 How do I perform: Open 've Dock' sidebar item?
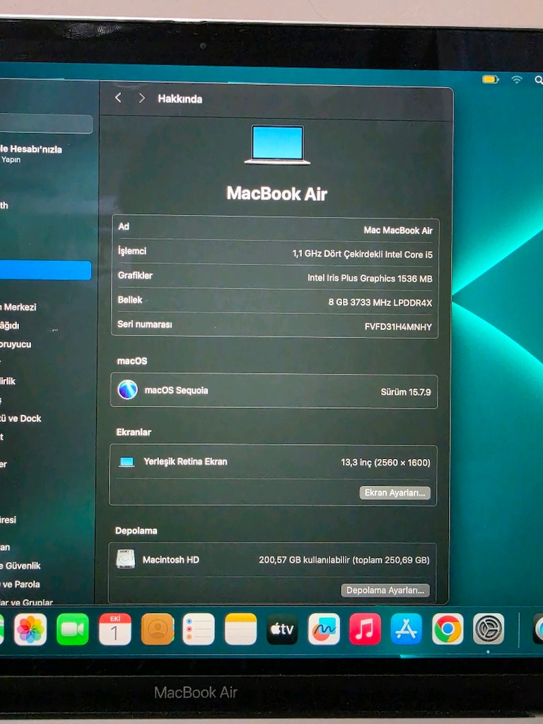[x=21, y=419]
